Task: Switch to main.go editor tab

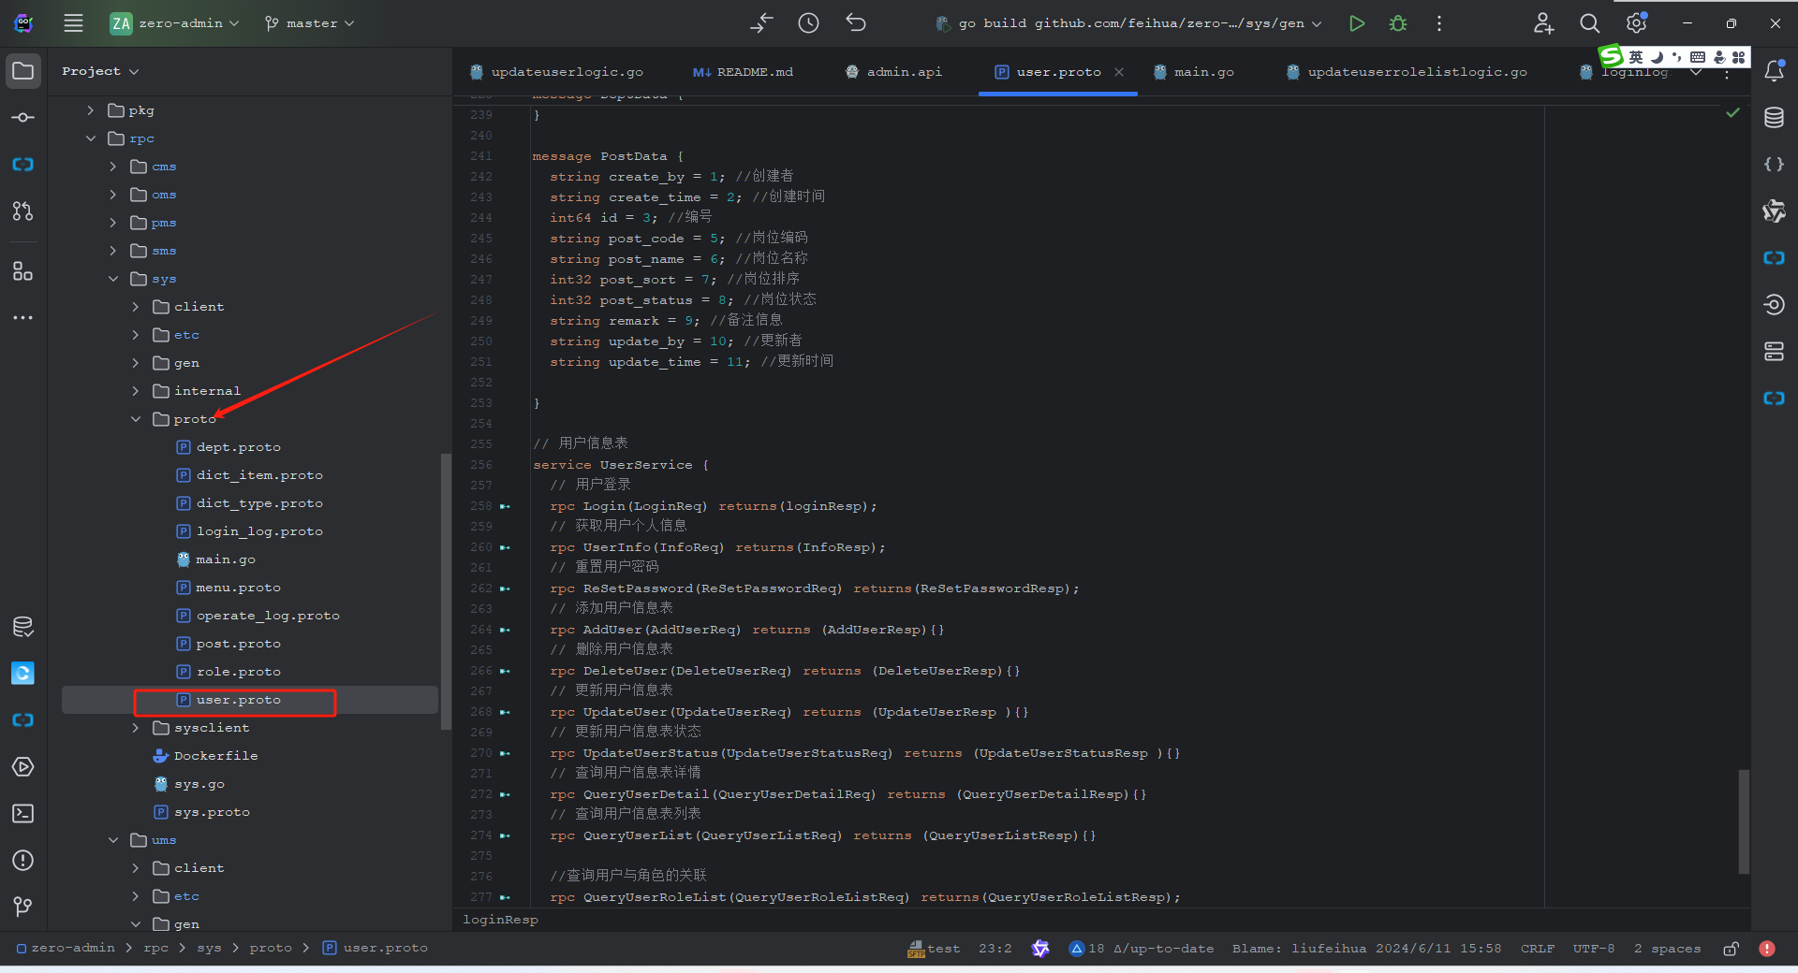Action: click(x=1194, y=72)
